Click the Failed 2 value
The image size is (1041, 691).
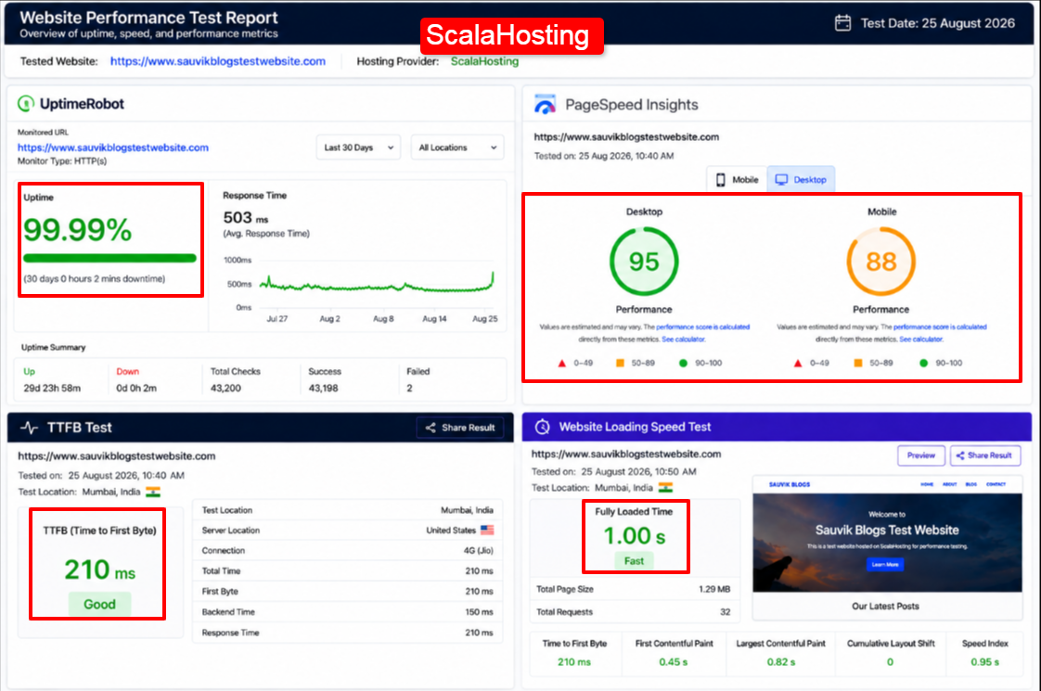point(410,389)
